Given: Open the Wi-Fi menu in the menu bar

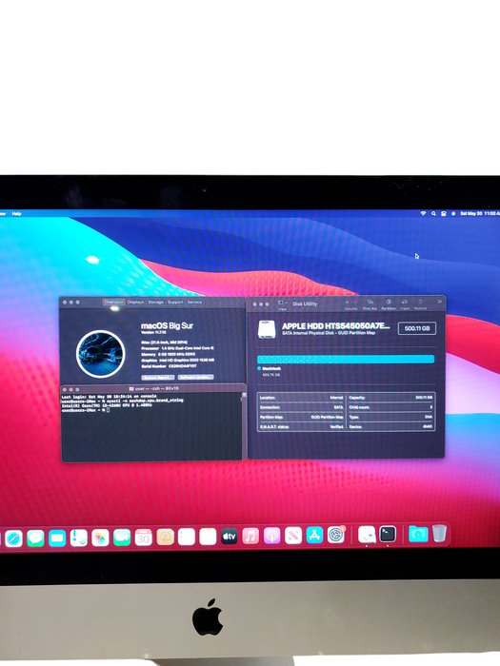Looking at the screenshot, I should (423, 214).
